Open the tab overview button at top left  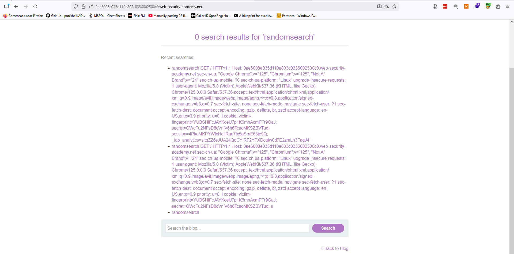coord(7,6)
